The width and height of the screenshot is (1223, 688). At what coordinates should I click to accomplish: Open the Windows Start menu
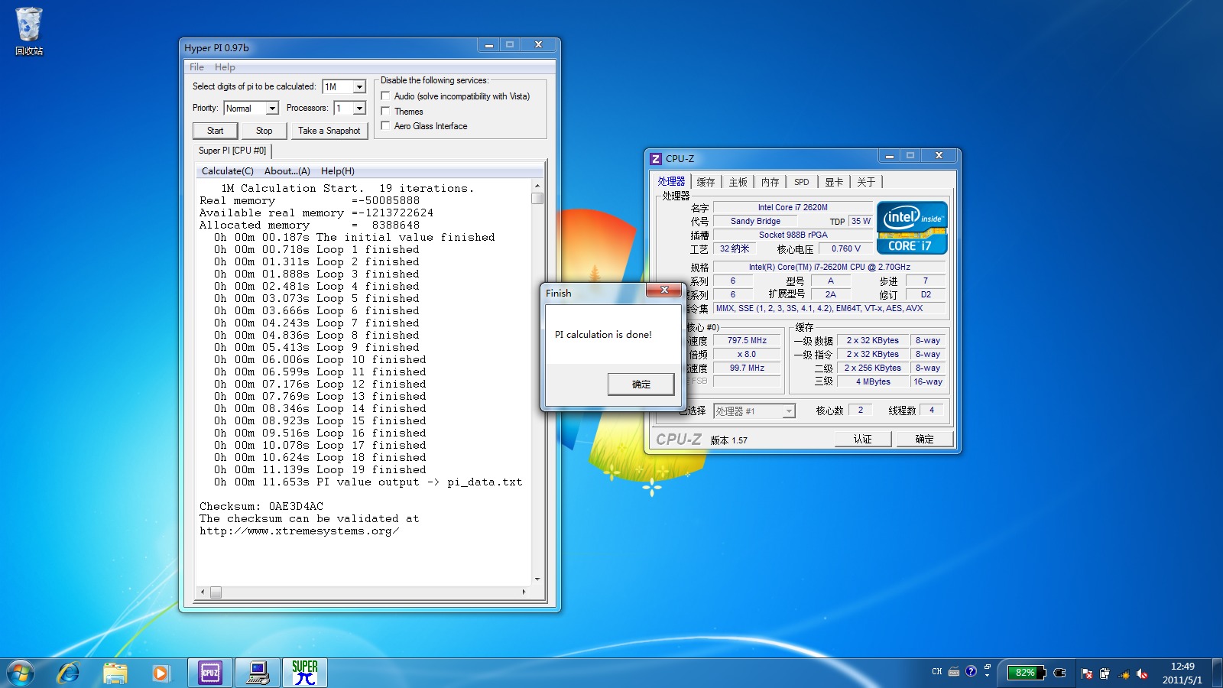click(x=21, y=673)
